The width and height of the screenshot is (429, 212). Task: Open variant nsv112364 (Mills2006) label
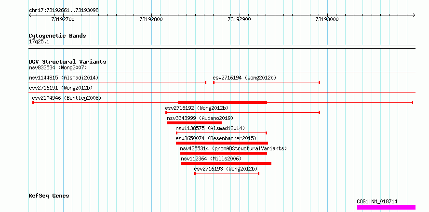point(211,159)
